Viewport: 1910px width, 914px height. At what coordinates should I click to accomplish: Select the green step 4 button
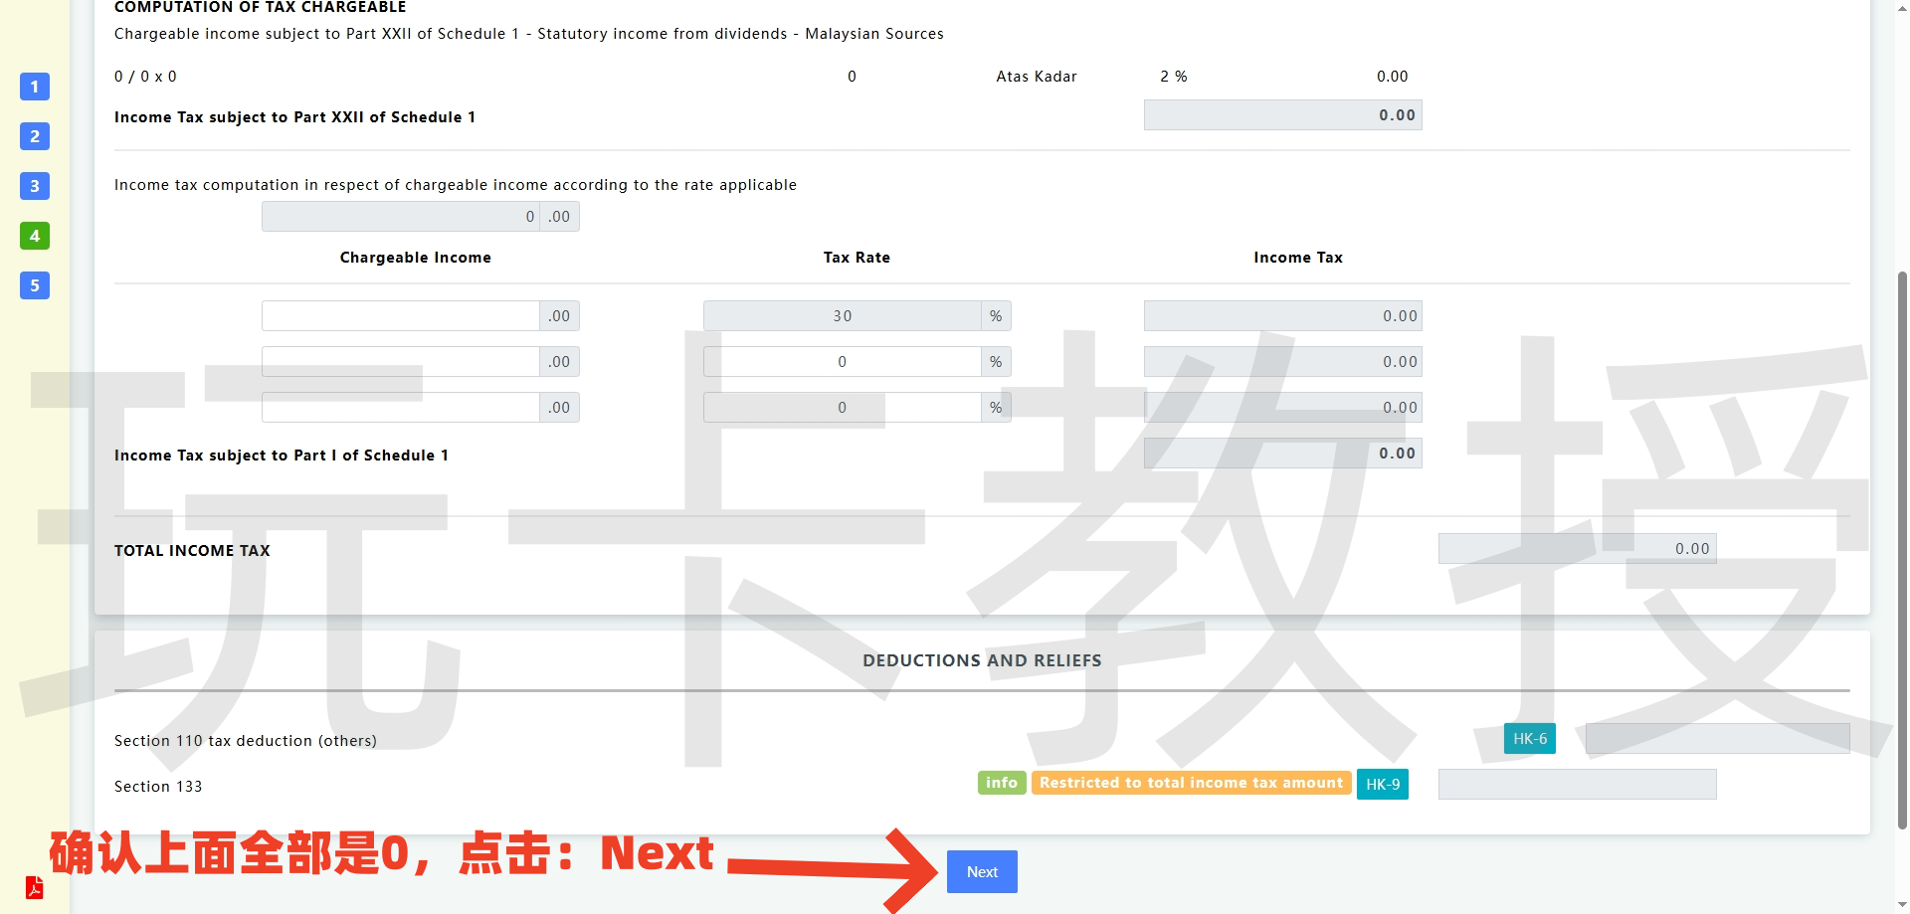tap(35, 236)
